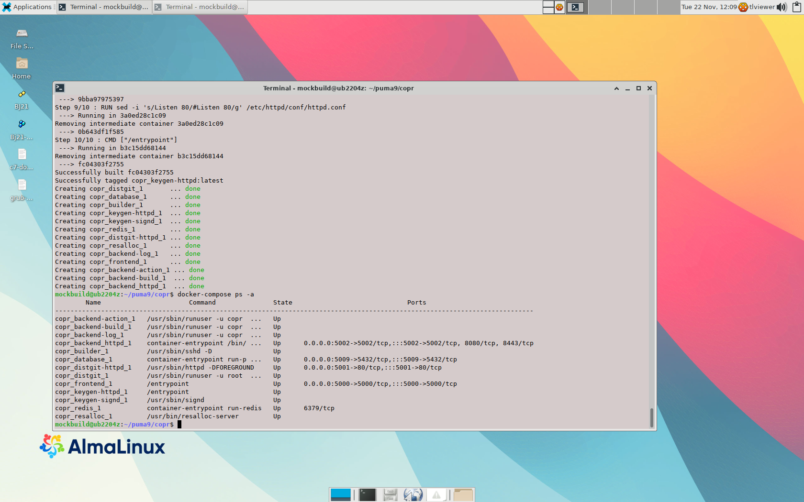
Task: Roll up the terminal window using shade arrow
Action: [x=616, y=88]
